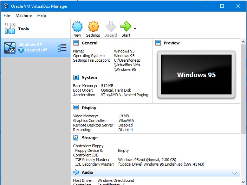This screenshot has width=247, height=185.
Task: Collapse the Audio section chevron
Action: [x=235, y=173]
